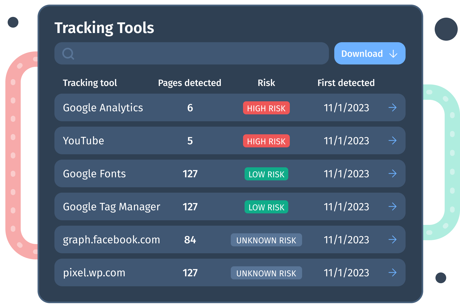Click inside the search input field

179,53
